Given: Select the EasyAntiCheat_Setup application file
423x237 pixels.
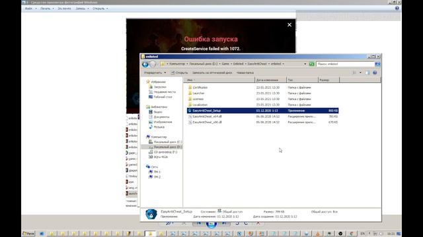Looking at the screenshot, I should (262, 111).
